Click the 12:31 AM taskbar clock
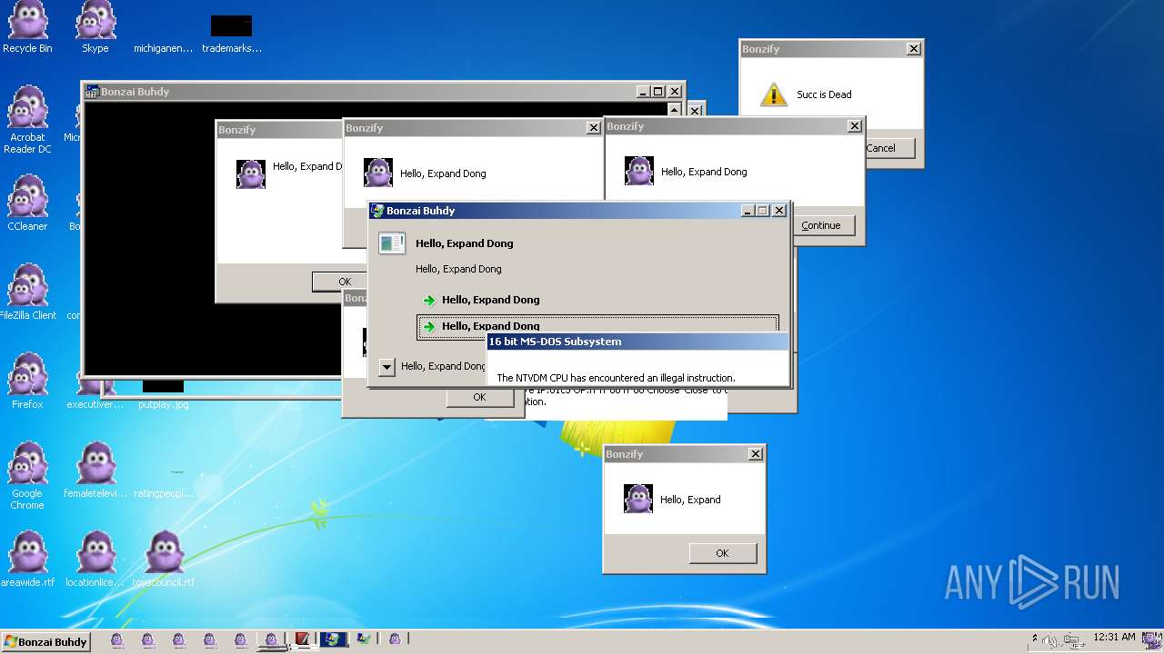 point(1114,638)
